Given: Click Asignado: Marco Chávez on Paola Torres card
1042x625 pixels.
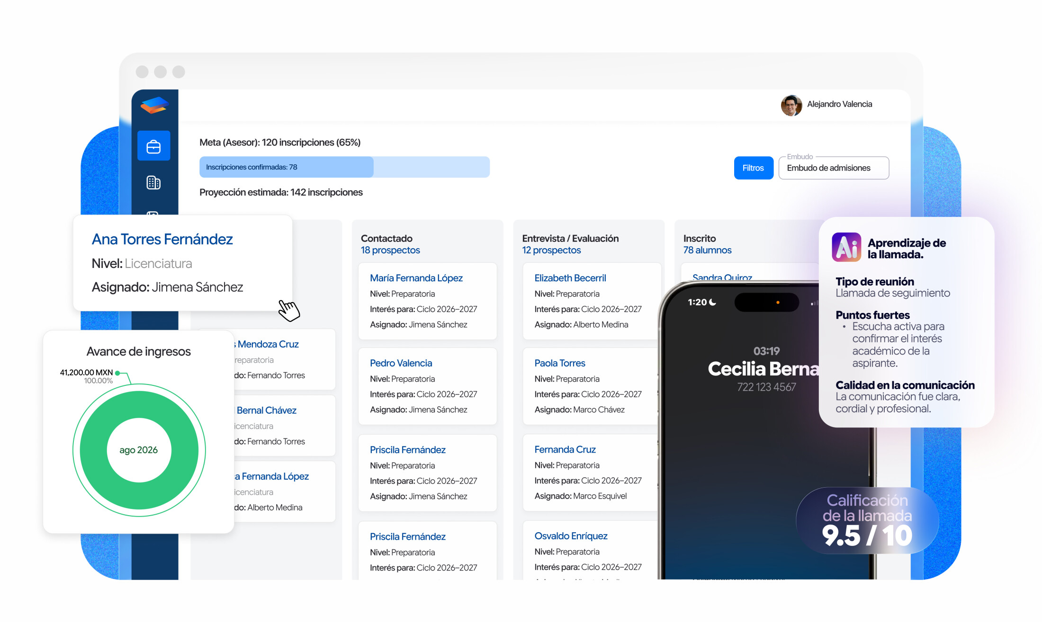Looking at the screenshot, I should (579, 410).
